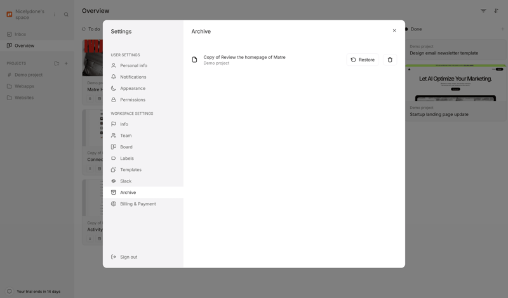Open Billing & Payment settings
This screenshot has height=298, width=508.
click(143, 204)
